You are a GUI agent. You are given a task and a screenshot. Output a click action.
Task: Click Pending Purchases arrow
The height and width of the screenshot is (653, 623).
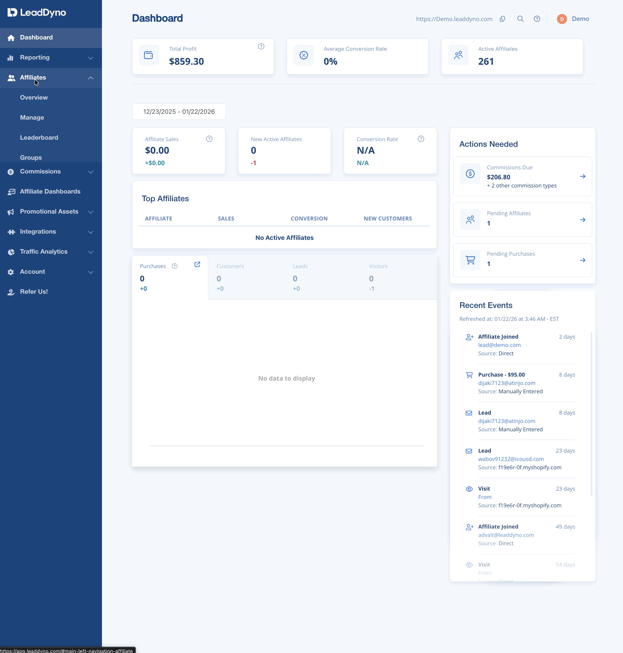pos(582,260)
